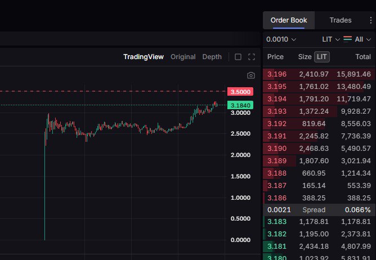Viewport: 376px width, 260px height.
Task: Expand the All order view dropdown
Action: [363, 39]
